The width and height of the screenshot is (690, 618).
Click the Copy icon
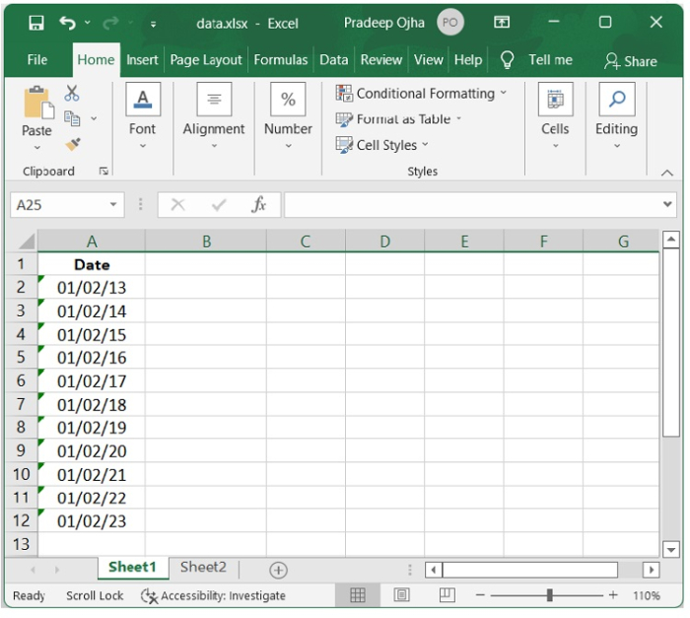pos(72,118)
